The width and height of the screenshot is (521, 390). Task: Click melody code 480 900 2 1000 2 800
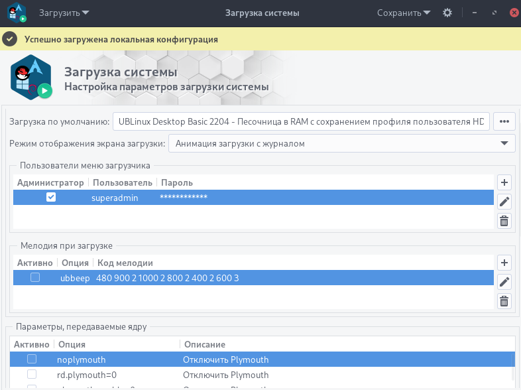pyautogui.click(x=168, y=278)
